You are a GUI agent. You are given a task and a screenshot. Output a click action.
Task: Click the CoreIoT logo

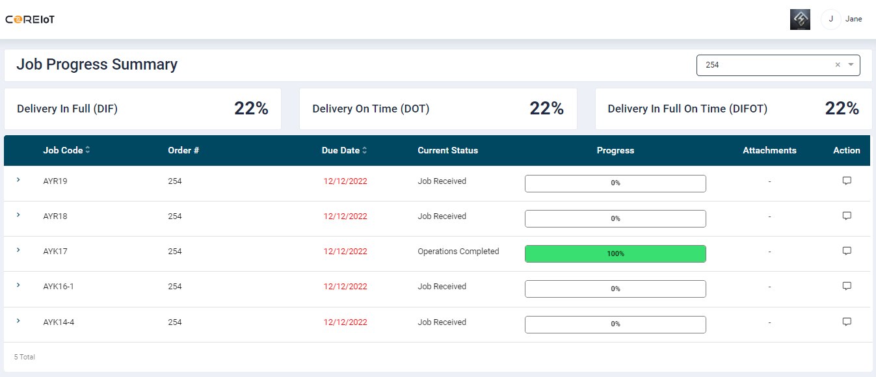pos(30,19)
